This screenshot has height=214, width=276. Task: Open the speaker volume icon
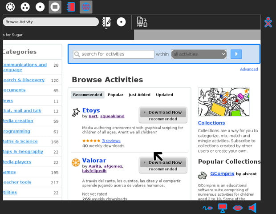[252, 208]
